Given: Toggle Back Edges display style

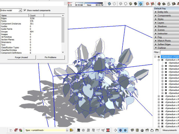Looking at the screenshot, I should (x=114, y=4).
